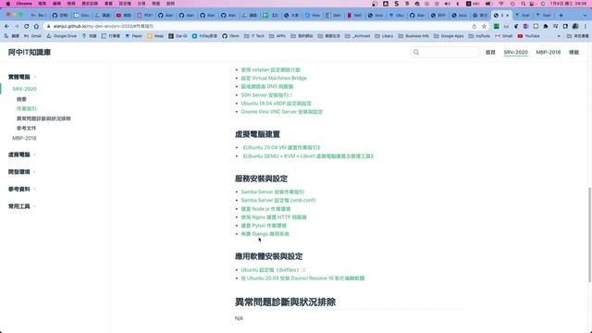Screen dimensions: 592x333
Task: Open the 作業指引 sidebar item
Action: pos(27,108)
